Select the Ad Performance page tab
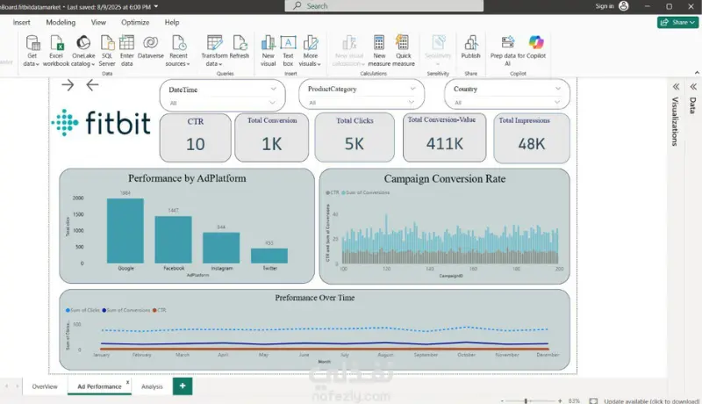This screenshot has width=702, height=404. (x=99, y=386)
